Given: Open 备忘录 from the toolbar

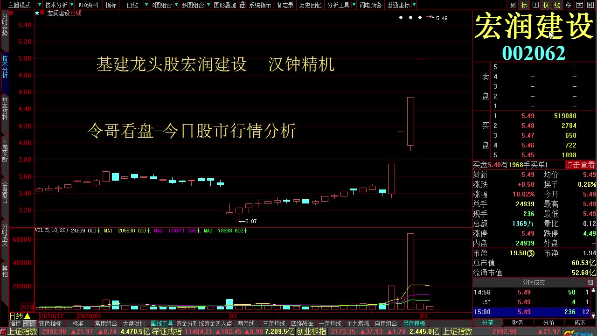Looking at the screenshot, I should click(285, 5).
